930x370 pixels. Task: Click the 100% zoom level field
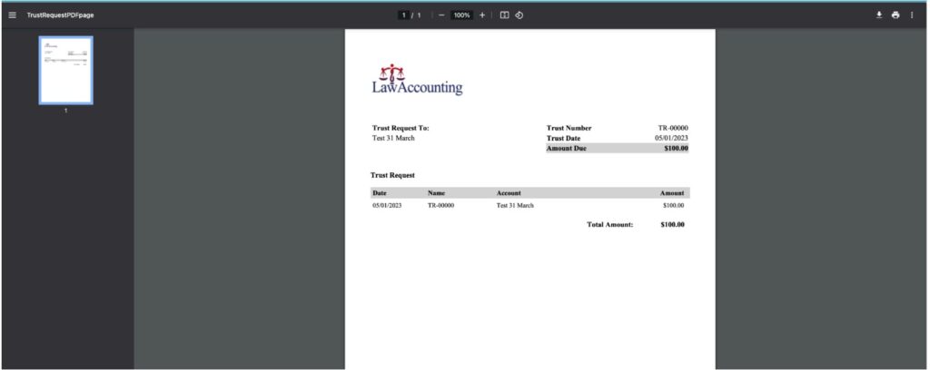[461, 15]
